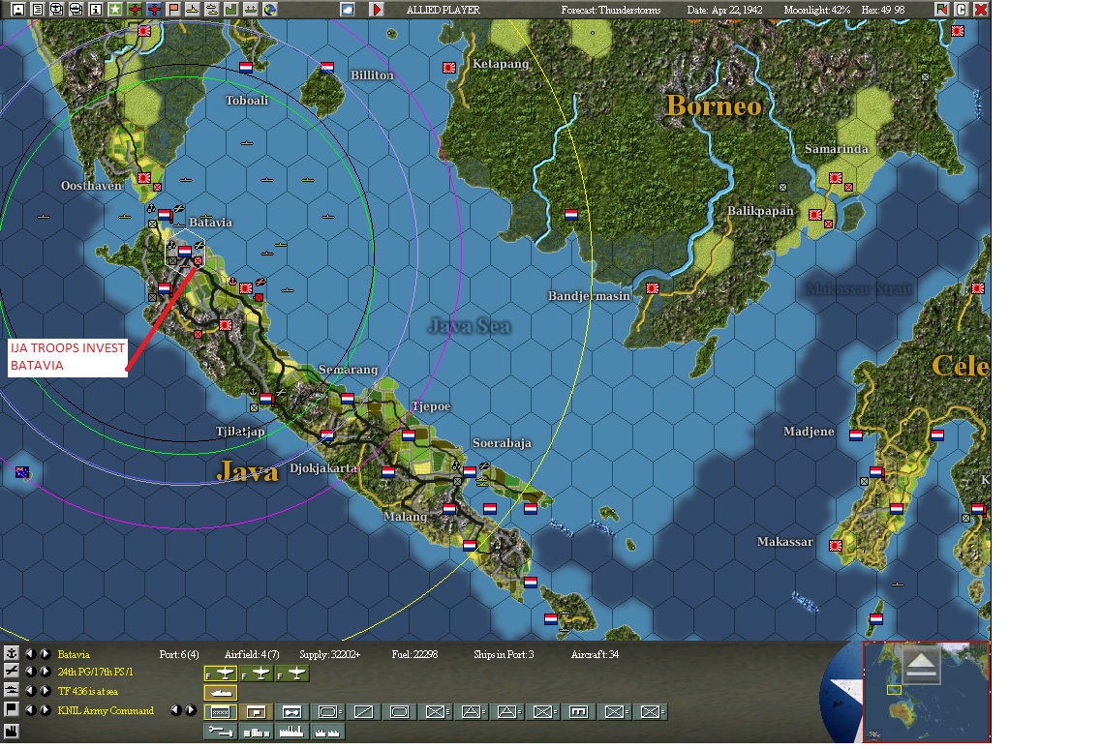Click the 'Supply: 32202+' value
This screenshot has height=749, width=1101.
[x=330, y=654]
